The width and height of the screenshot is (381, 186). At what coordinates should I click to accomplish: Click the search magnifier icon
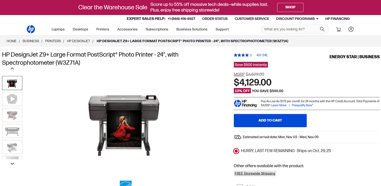click(x=322, y=29)
